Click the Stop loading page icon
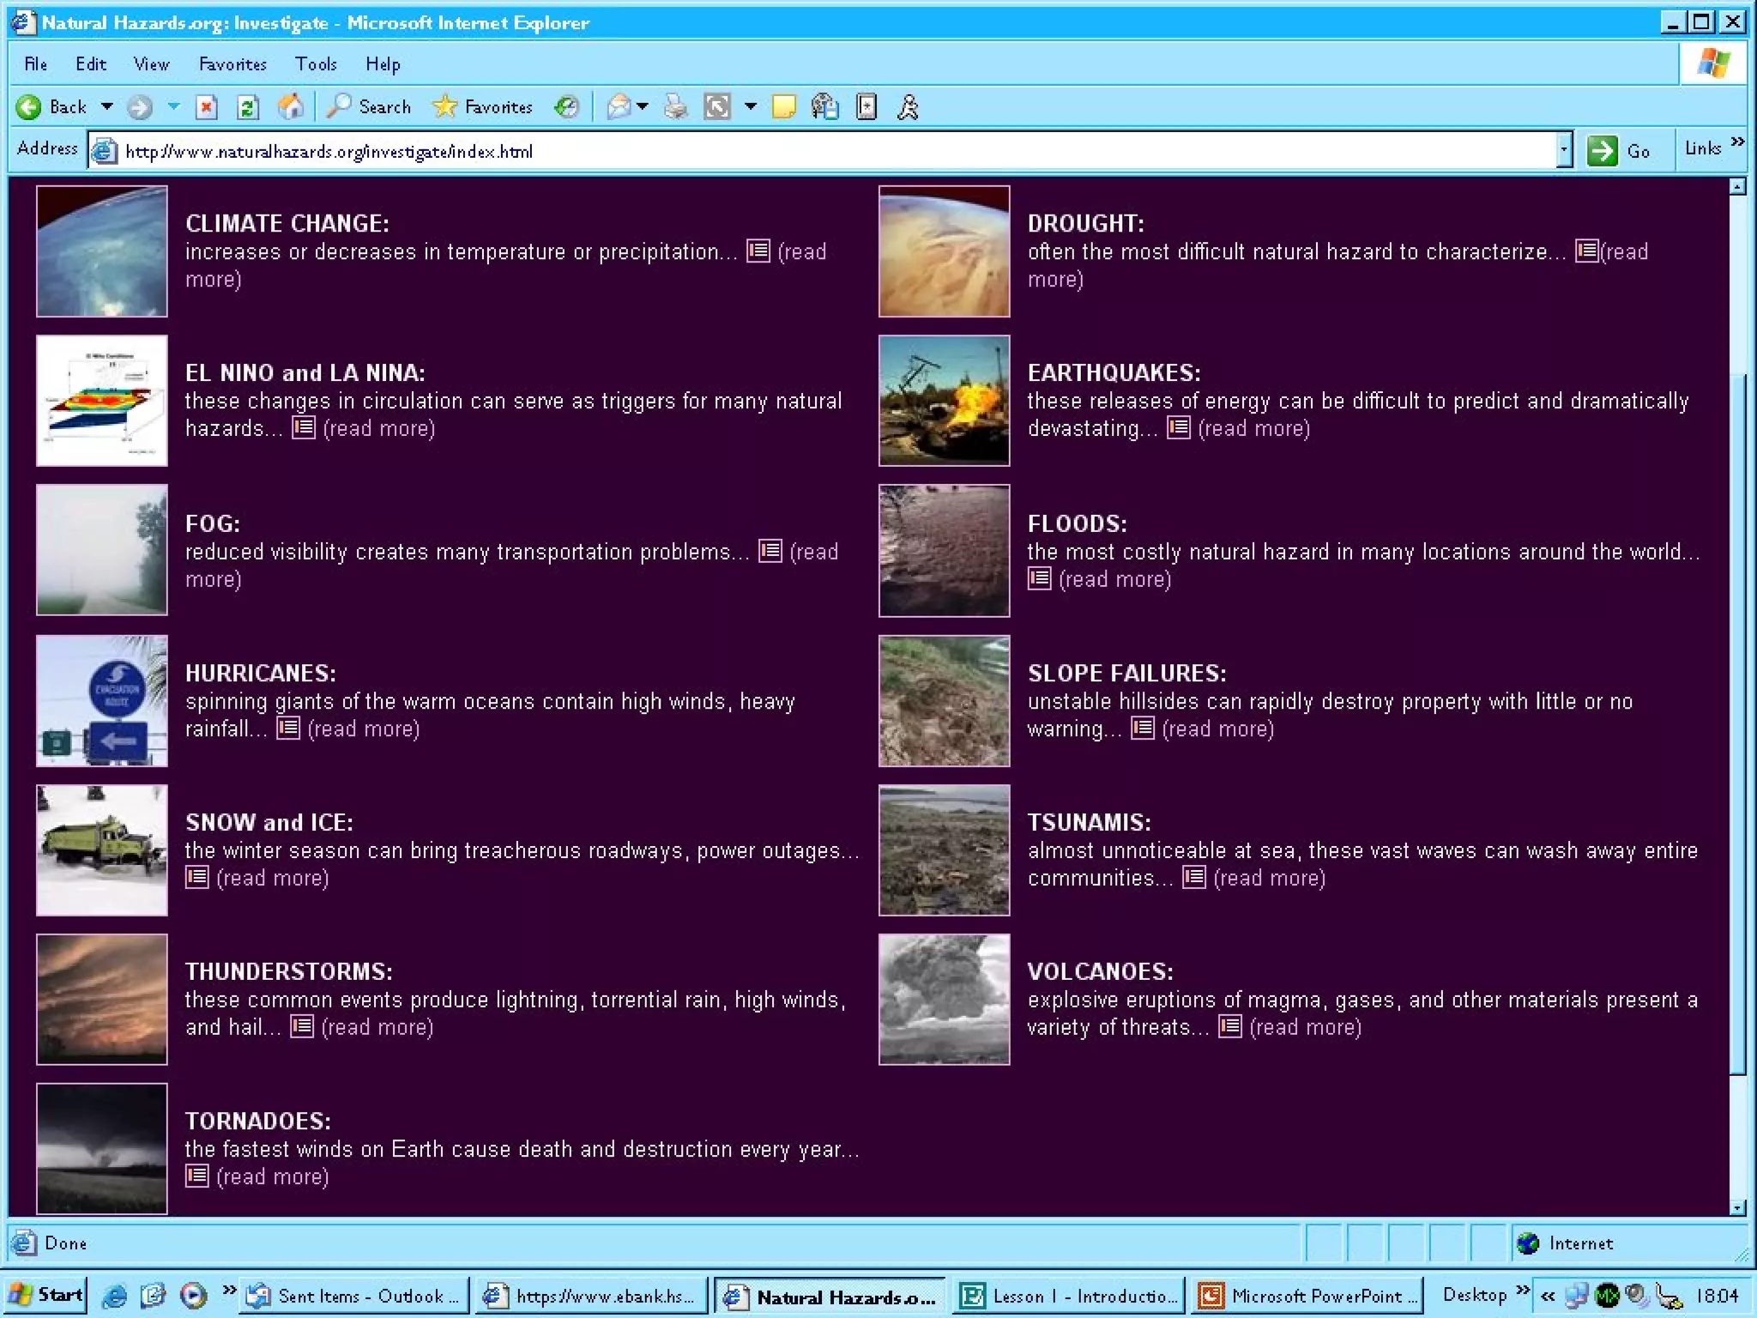1757x1318 pixels. pos(206,107)
